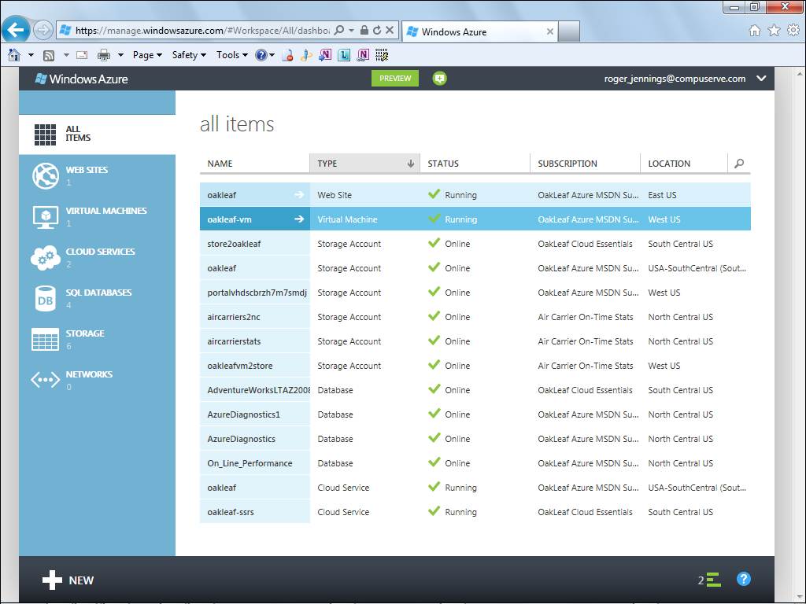Click the Lync toolbar icon
806x604 pixels.
pos(344,55)
